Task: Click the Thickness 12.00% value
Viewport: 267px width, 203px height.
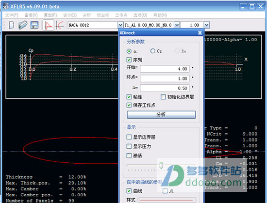Action: tap(77, 177)
